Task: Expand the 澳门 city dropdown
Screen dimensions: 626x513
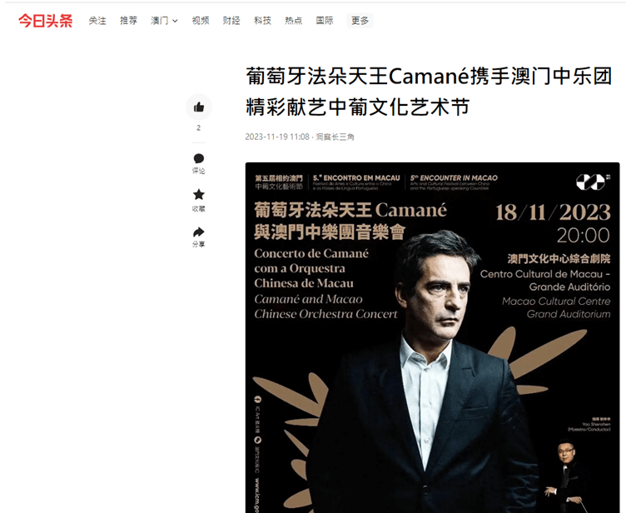Action: pos(164,21)
